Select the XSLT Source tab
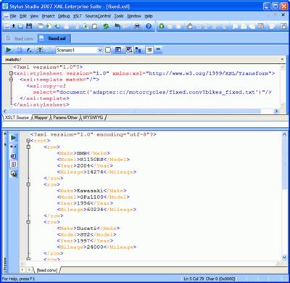This screenshot has width=290, height=283. 17,118
